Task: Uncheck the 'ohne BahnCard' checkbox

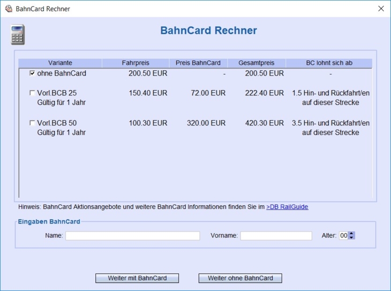Action: coord(32,73)
